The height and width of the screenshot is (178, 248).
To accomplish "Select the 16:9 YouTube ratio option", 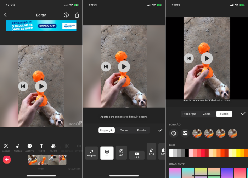I will coord(137,155).
